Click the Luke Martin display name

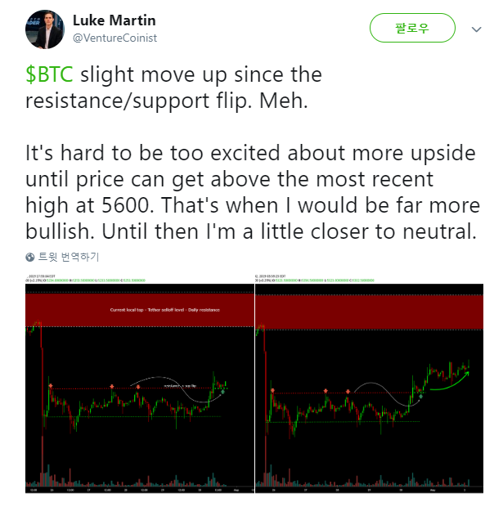coord(115,20)
